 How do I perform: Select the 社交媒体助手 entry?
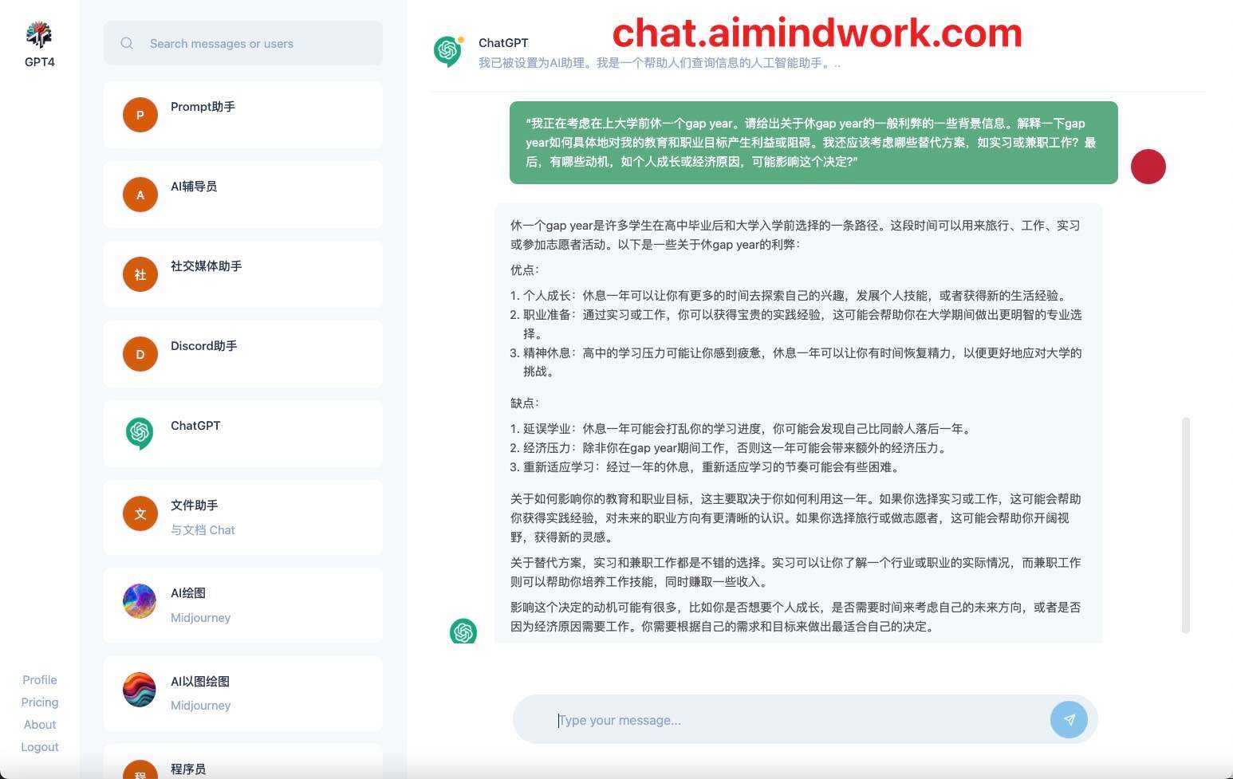pos(243,274)
